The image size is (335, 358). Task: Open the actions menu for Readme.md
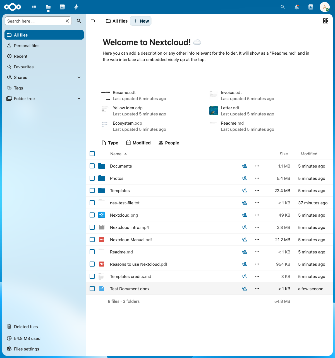[257, 252]
